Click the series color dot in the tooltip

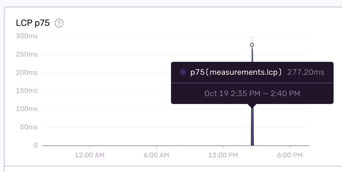tap(183, 72)
